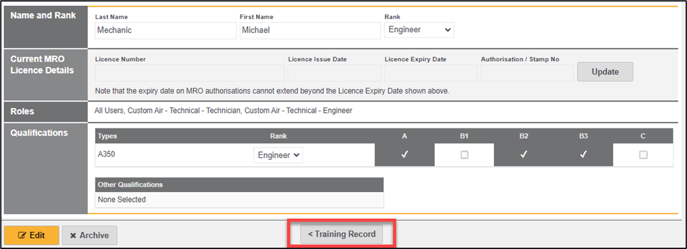
Task: Click the Licence Expiry Date field
Action: pyautogui.click(x=431, y=73)
